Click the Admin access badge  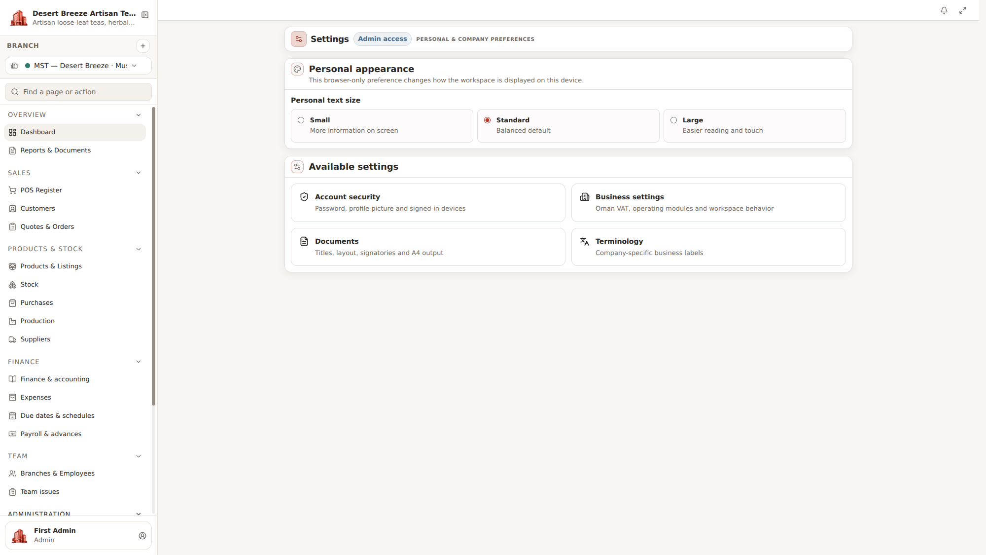(x=382, y=39)
